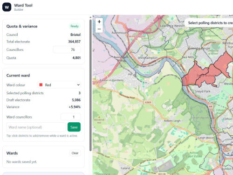Click the Shirehampton map label
The image size is (233, 175).
point(148,58)
